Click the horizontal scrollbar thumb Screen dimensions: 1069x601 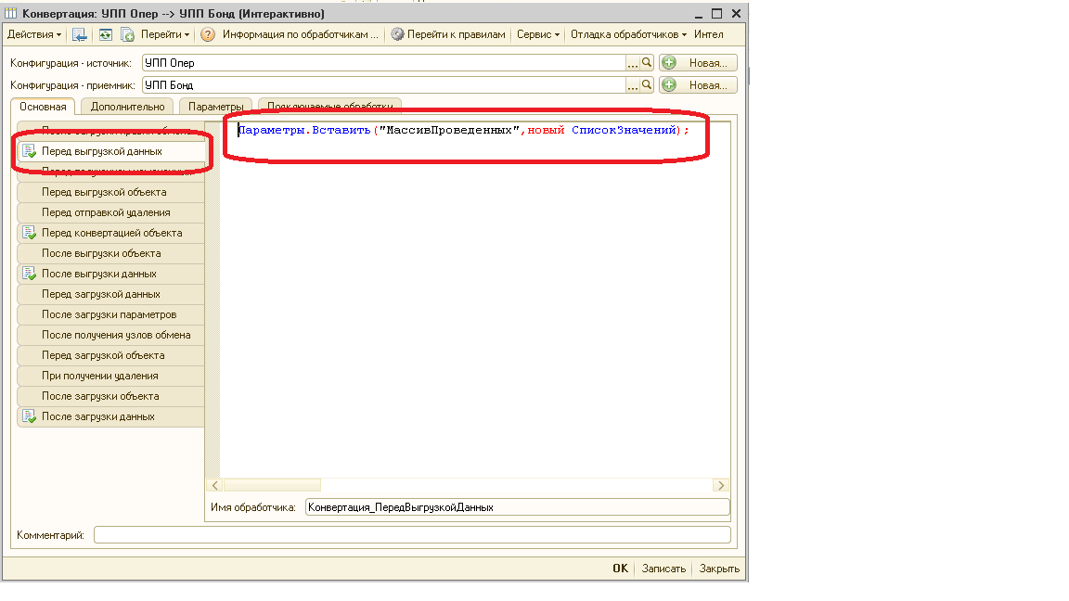(x=272, y=485)
